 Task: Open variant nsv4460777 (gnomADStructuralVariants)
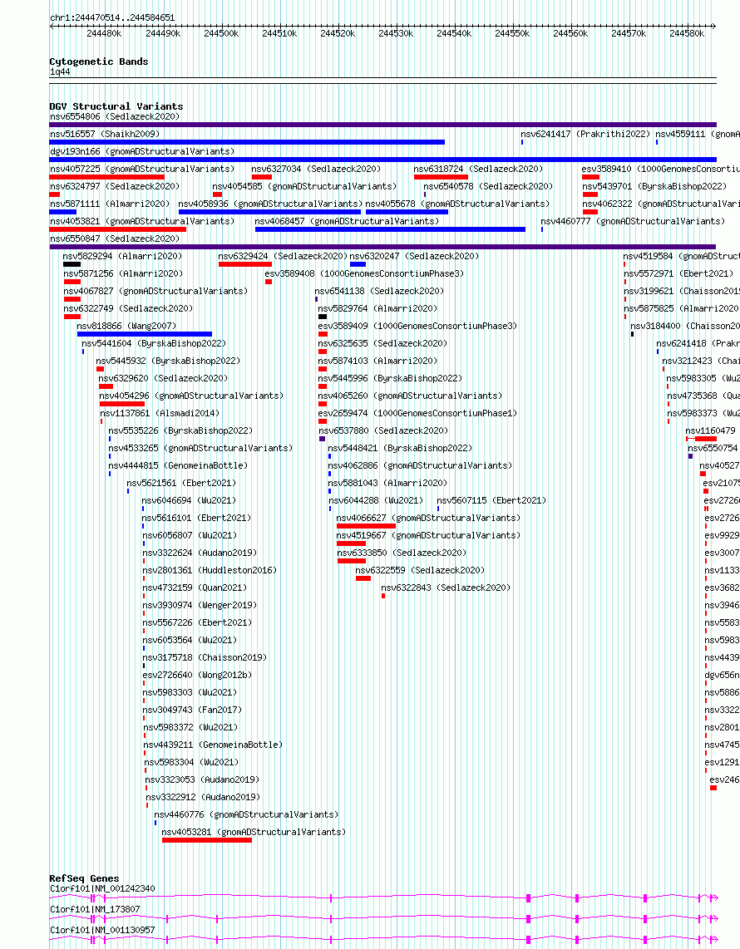633,222
